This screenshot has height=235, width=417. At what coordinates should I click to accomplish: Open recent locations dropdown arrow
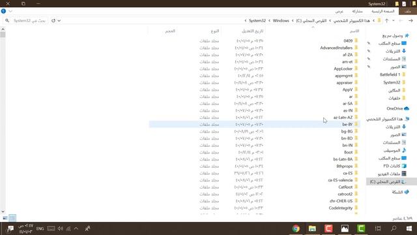[394, 20]
